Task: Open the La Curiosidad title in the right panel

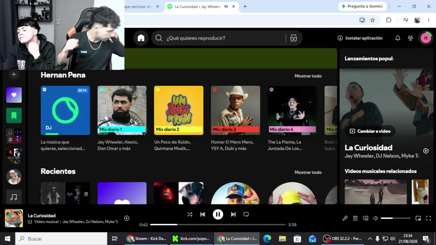Action: (x=369, y=148)
